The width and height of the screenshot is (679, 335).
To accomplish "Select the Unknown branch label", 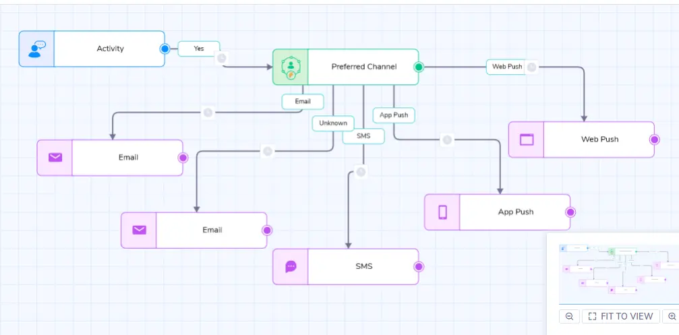I will (x=333, y=123).
